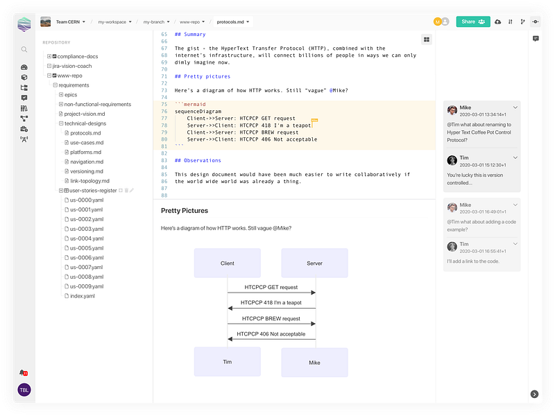The width and height of the screenshot is (555, 416).
Task: Open the library books icon in sidebar
Action: [x=24, y=108]
